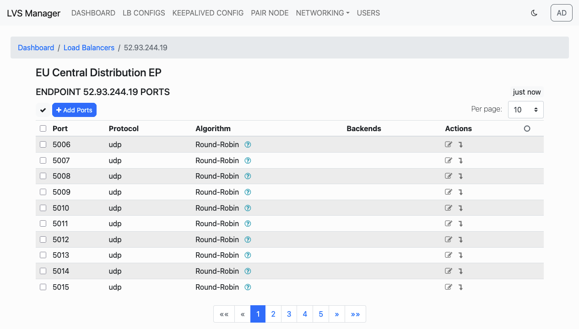Image resolution: width=579 pixels, height=329 pixels.
Task: Click the LVS Manager brand link
Action: pyautogui.click(x=33, y=13)
